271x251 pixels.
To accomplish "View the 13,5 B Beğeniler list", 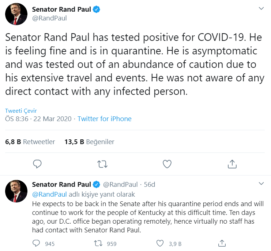I will pyautogui.click(x=89, y=142).
